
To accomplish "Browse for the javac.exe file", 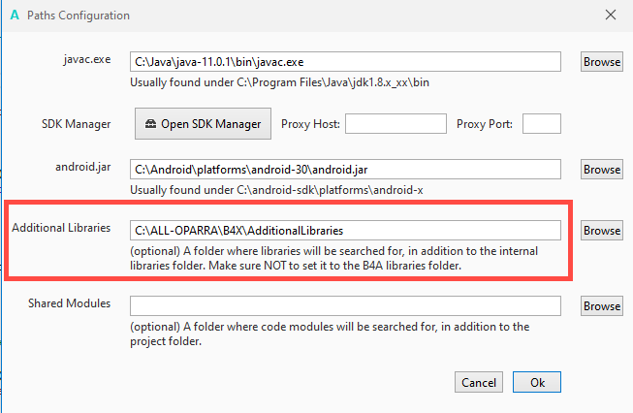I will [601, 62].
